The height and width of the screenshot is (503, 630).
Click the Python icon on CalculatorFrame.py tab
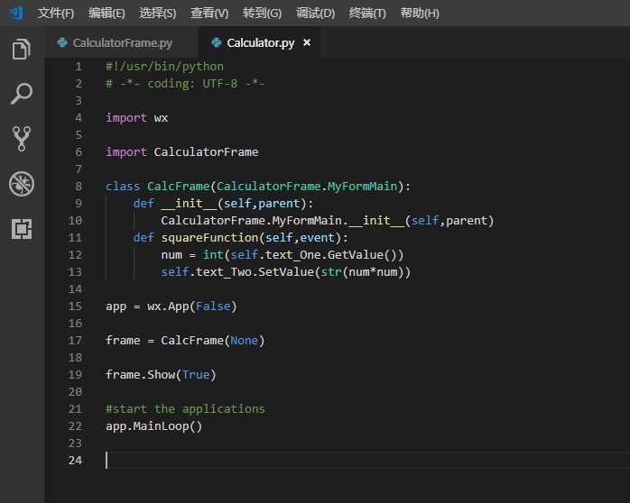tap(62, 42)
